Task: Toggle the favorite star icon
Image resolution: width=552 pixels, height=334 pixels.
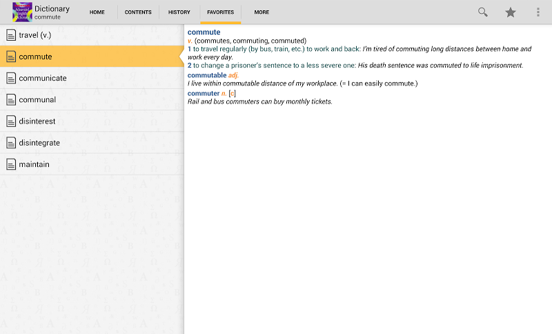Action: click(x=511, y=12)
